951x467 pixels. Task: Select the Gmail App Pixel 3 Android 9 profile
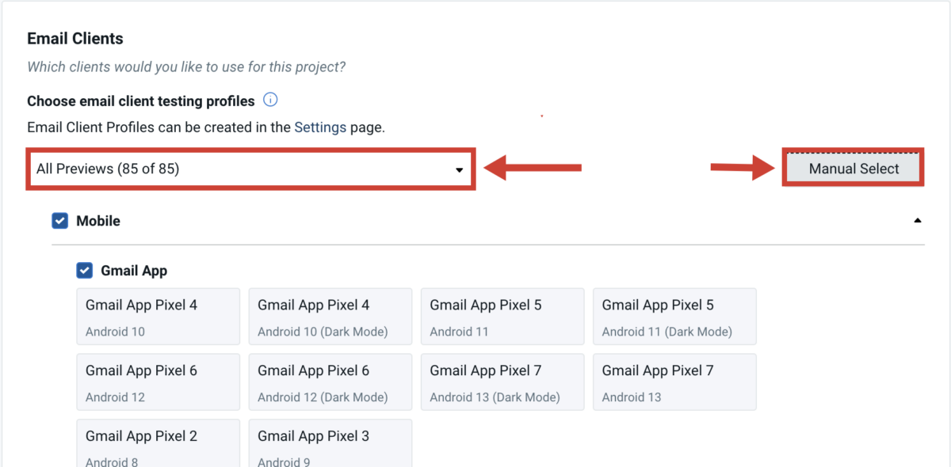pos(330,443)
